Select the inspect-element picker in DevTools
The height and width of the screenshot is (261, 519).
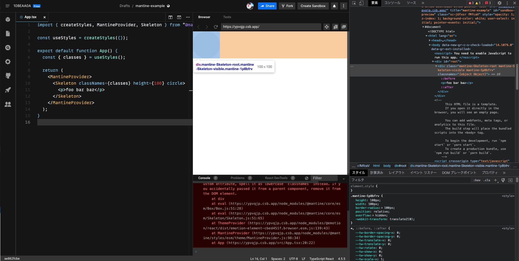(354, 3)
